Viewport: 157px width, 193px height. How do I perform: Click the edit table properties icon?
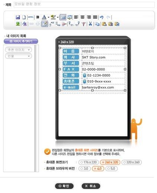45,24
